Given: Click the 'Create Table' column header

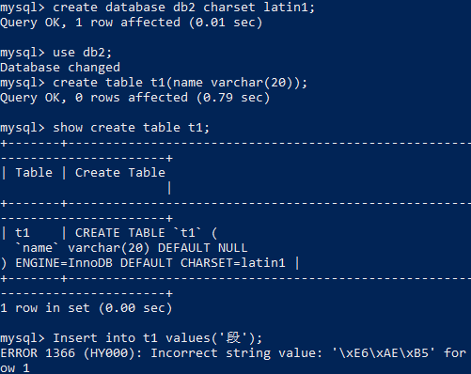Looking at the screenshot, I should (120, 173).
